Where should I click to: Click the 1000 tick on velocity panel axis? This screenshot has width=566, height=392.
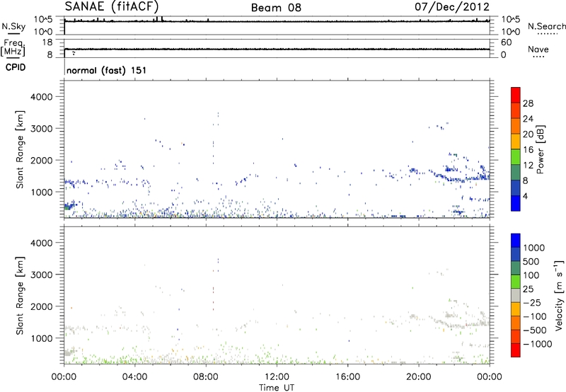[42, 338]
